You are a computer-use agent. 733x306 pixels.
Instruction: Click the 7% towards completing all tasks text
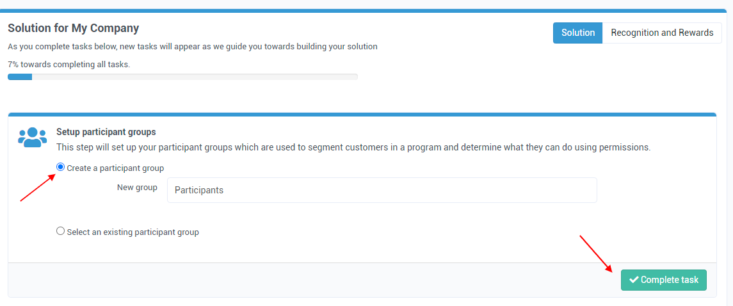(x=68, y=65)
